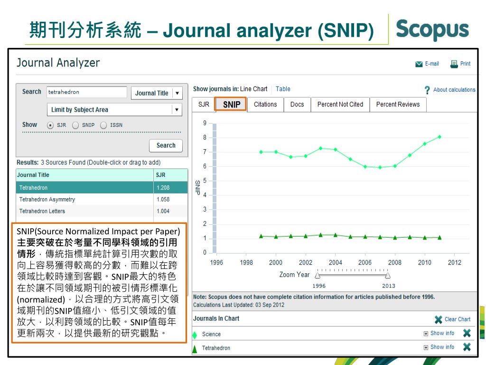Click the search field containing tetrahedron
486x365 pixels.
tap(87, 92)
